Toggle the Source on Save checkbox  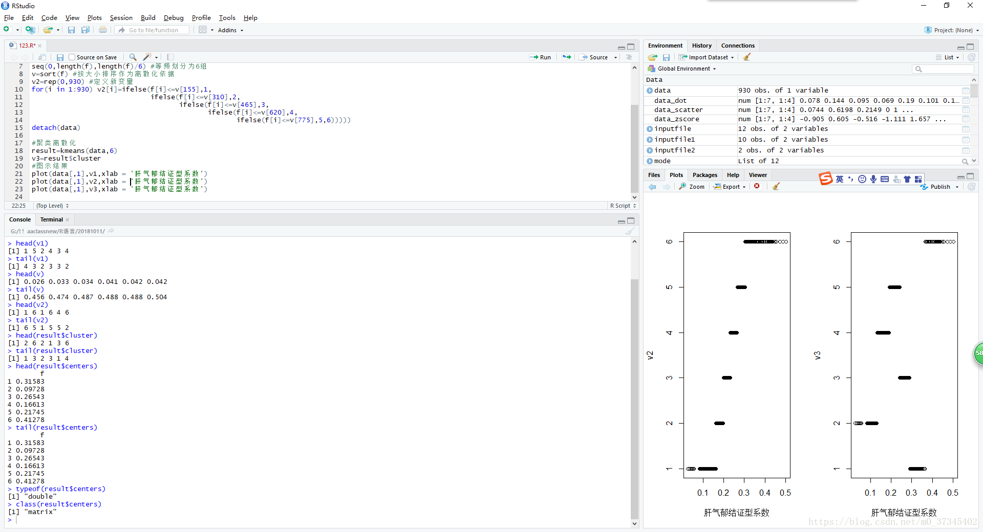72,57
